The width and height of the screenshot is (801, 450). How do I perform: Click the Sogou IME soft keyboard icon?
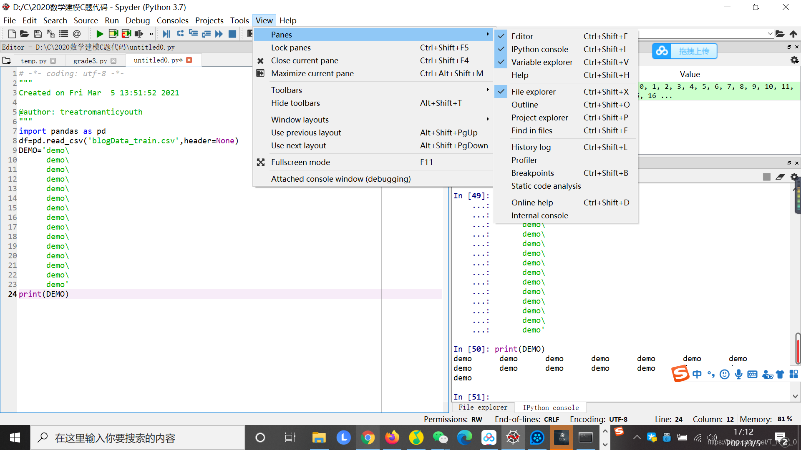coord(753,374)
